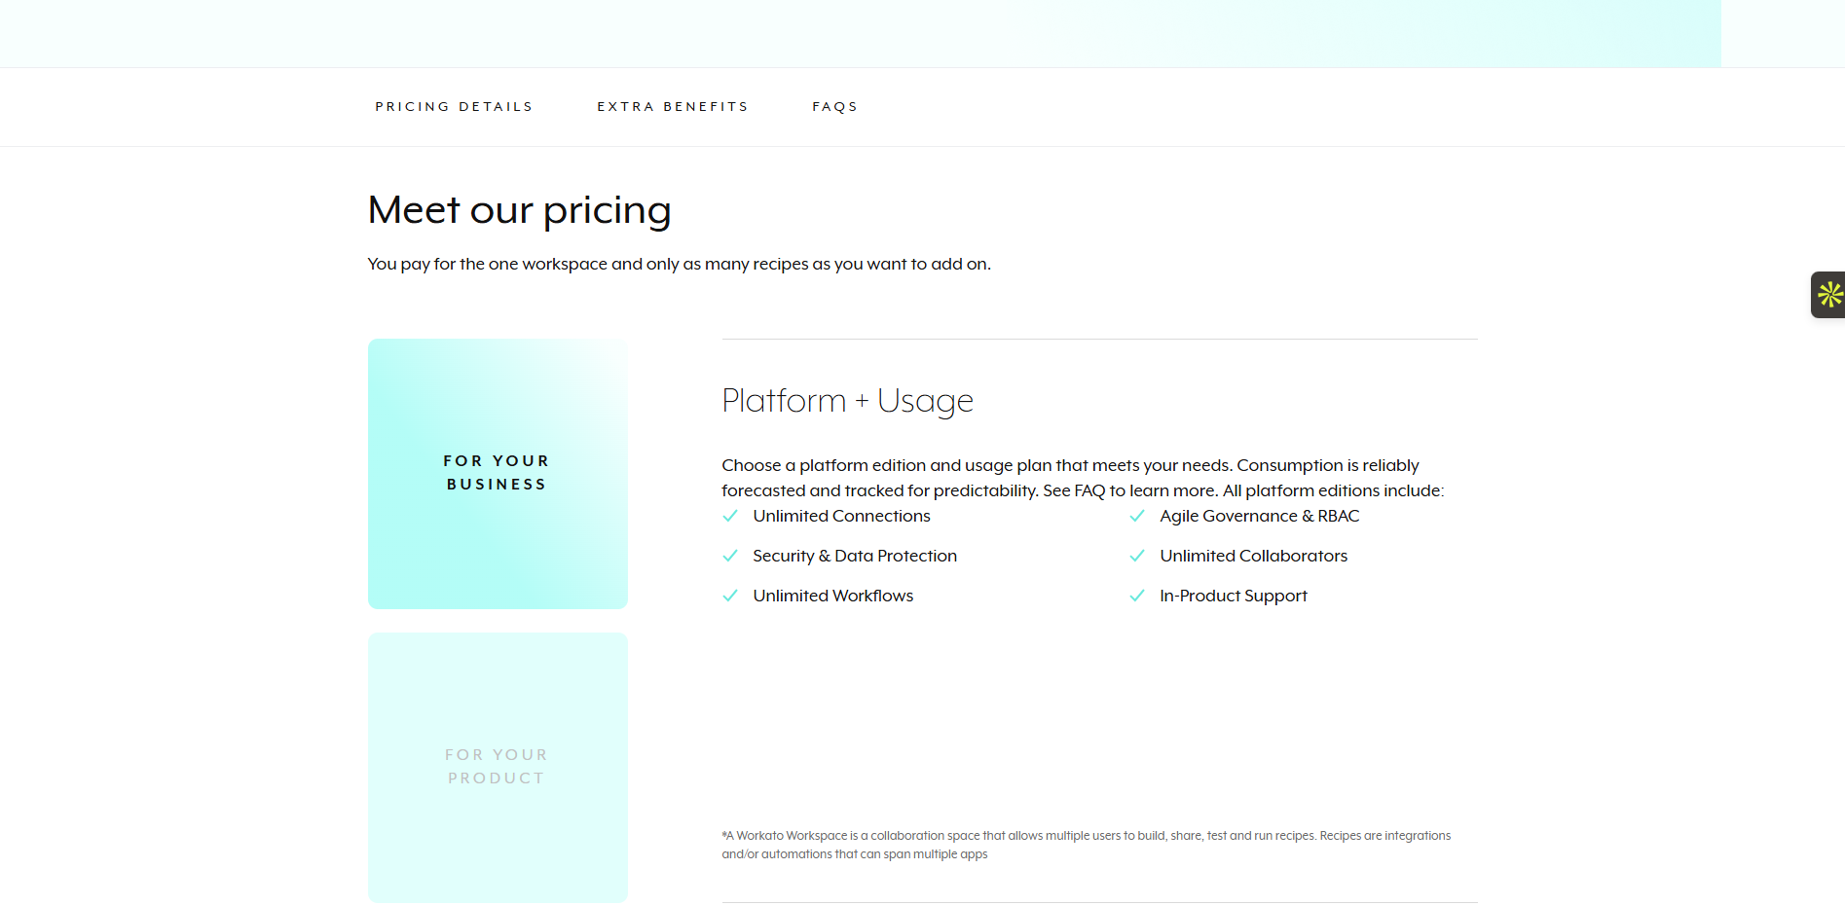
Task: Click the Platform + Usage heading
Action: [846, 401]
